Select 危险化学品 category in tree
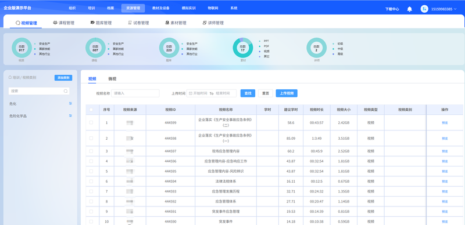The height and width of the screenshot is (225, 465). click(x=18, y=116)
